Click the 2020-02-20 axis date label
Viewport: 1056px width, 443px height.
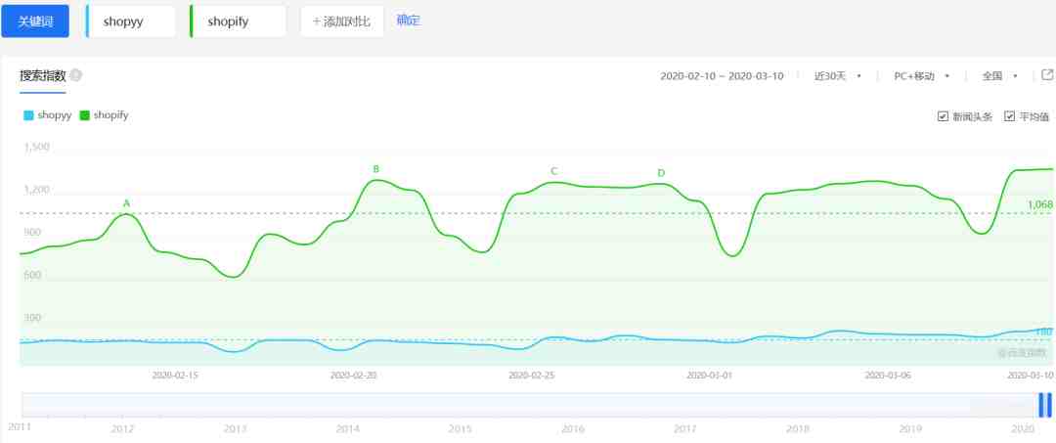[x=354, y=376]
